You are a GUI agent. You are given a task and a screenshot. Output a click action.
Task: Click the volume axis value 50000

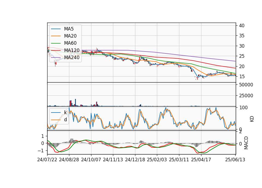[x=246, y=85]
